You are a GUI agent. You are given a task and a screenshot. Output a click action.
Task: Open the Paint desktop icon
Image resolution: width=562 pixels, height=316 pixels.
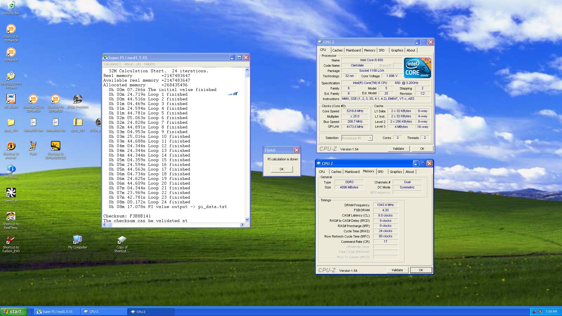click(33, 146)
